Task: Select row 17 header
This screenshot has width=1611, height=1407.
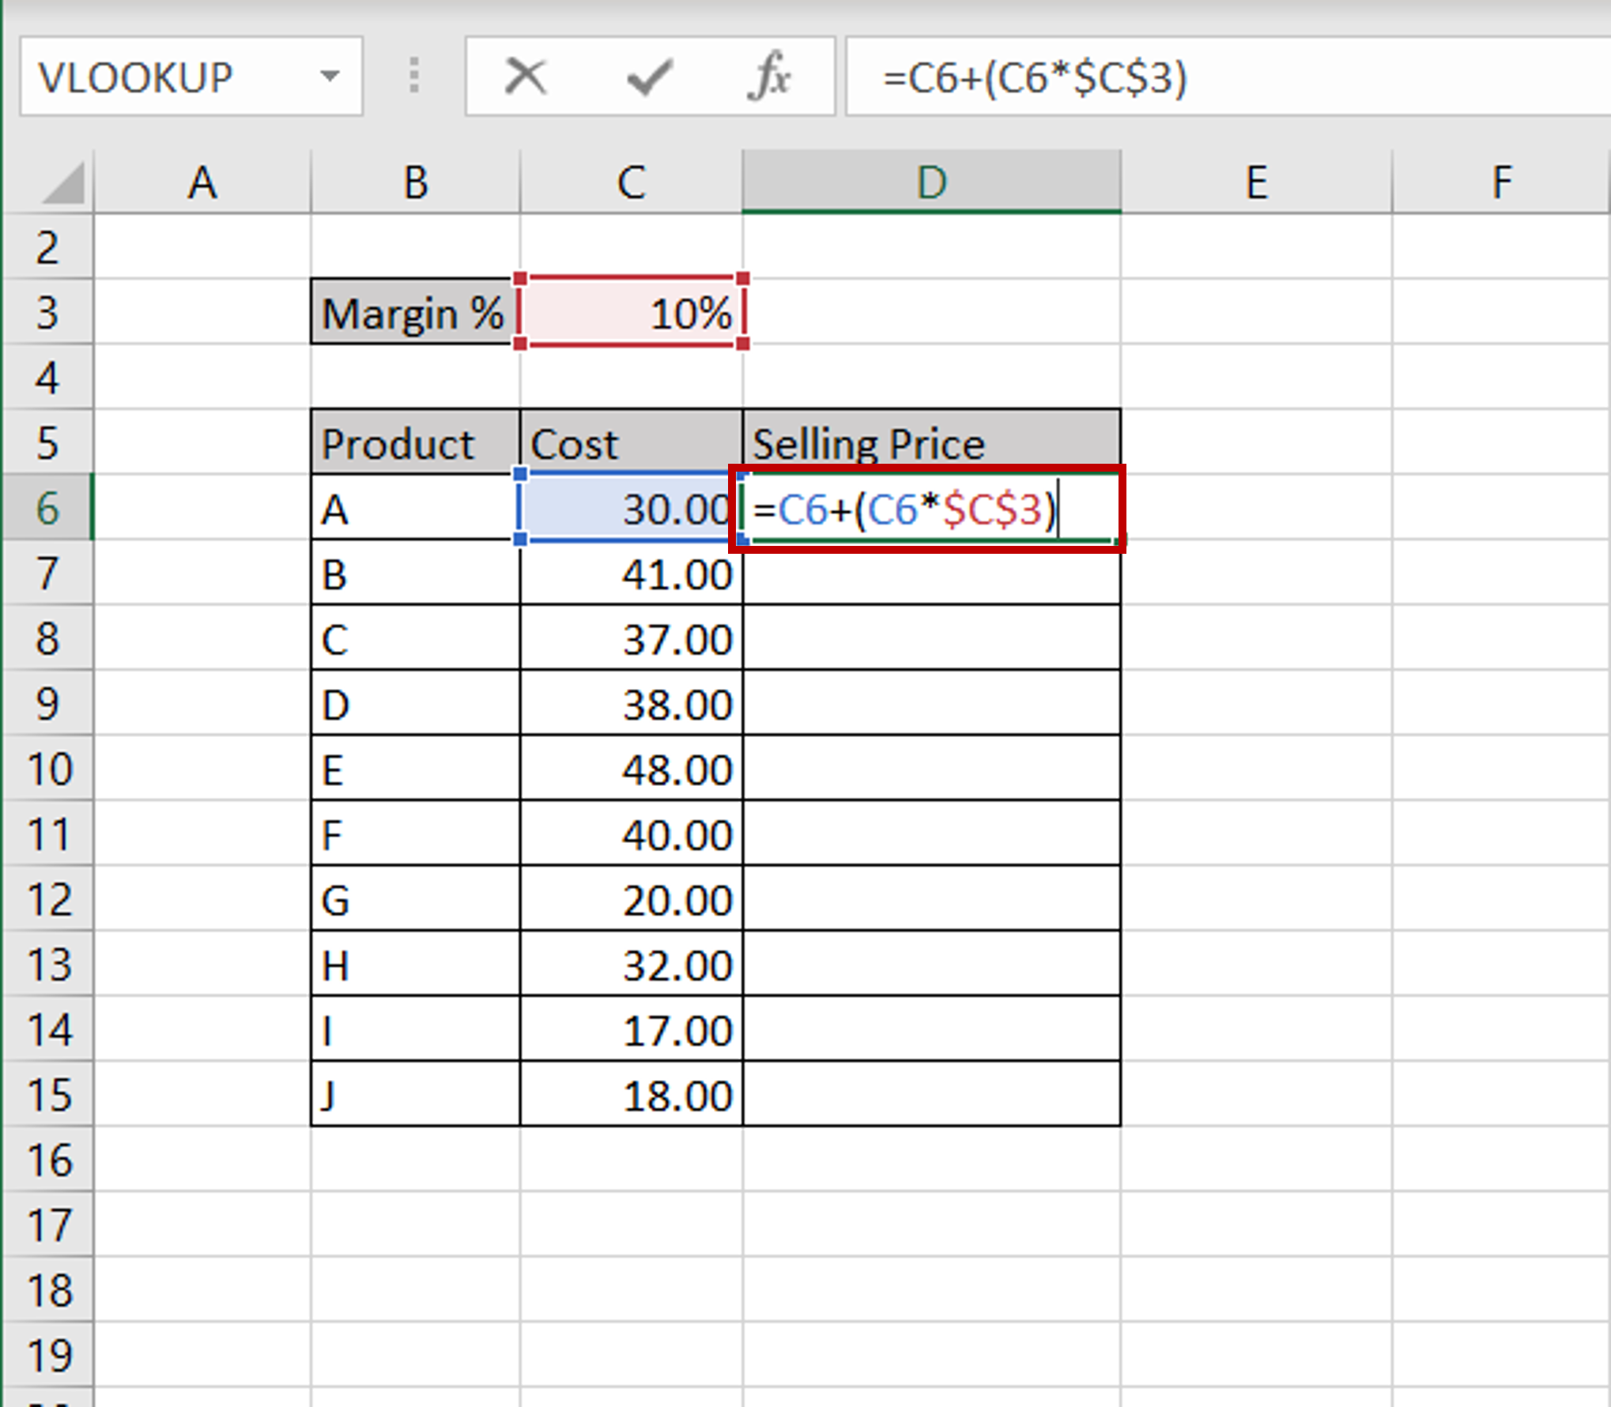Action: [x=47, y=1225]
